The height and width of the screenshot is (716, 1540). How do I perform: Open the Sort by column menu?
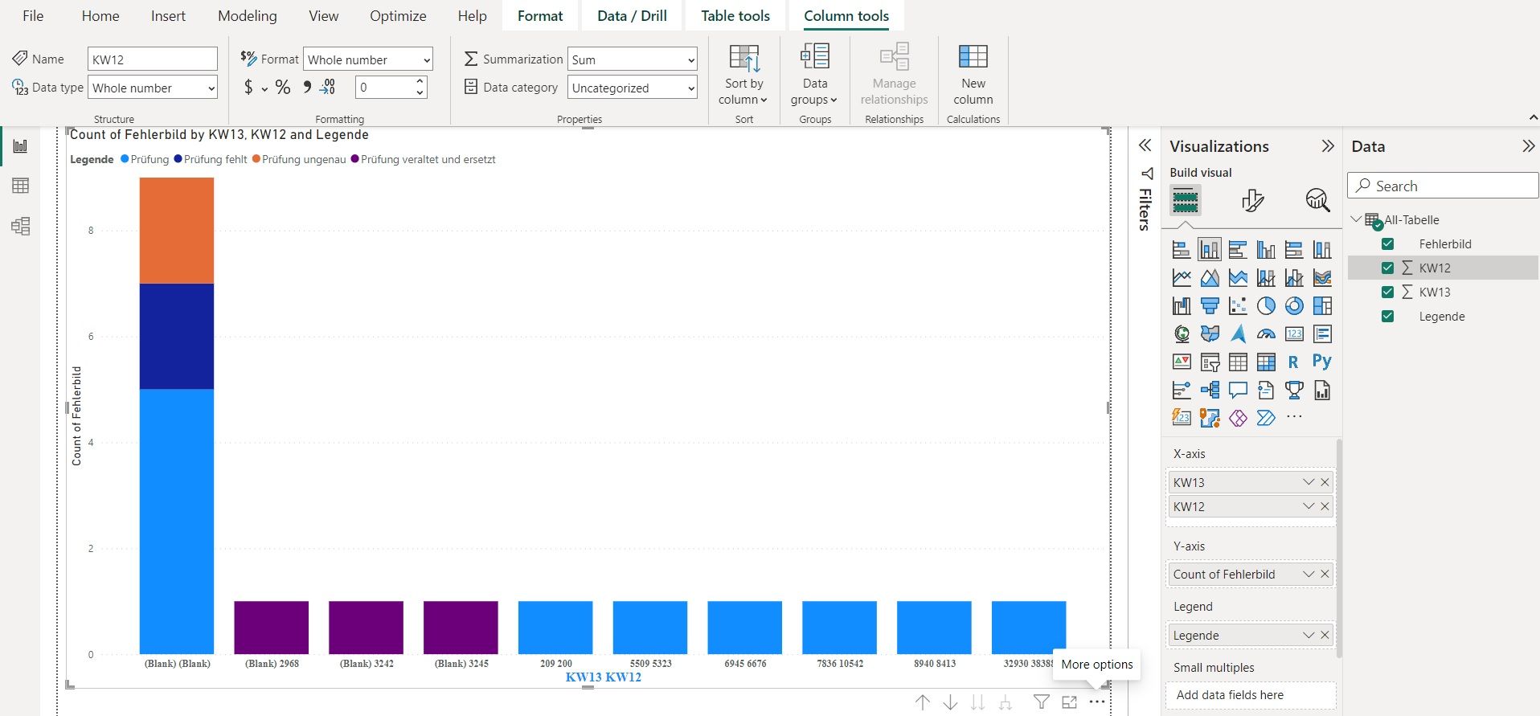coord(743,75)
